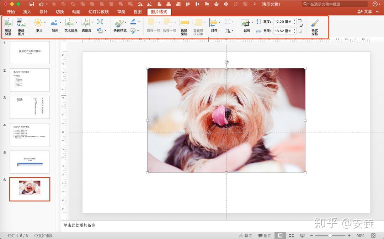Click the Compress Pictures icon
384x239 pixels.
click(100, 22)
